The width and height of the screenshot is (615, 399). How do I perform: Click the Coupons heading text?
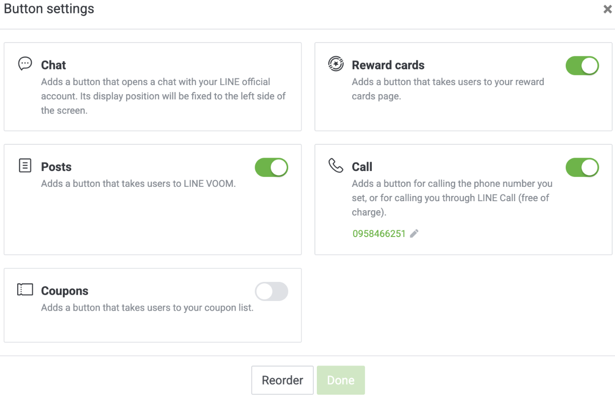coord(65,291)
